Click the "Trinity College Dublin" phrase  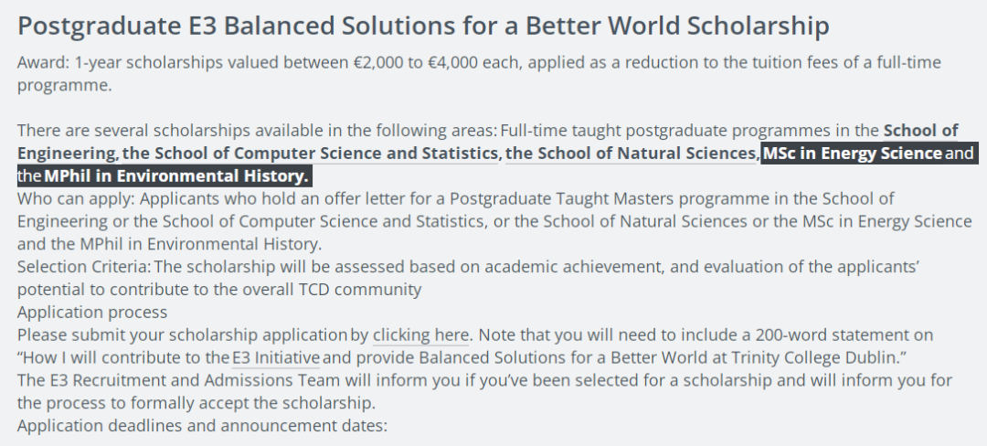pyautogui.click(x=814, y=357)
